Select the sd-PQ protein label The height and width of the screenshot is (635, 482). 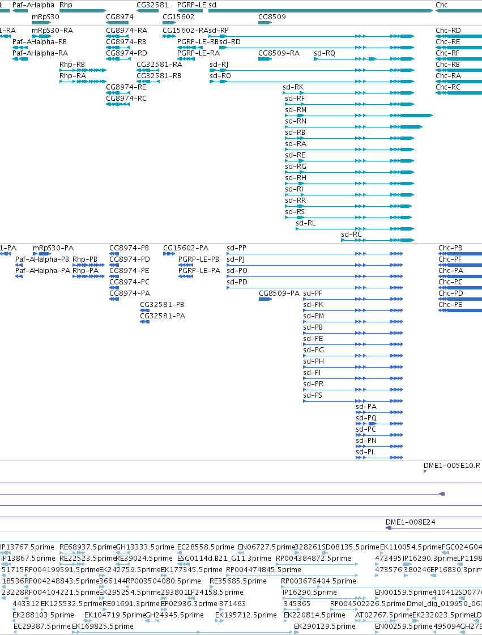[366, 418]
